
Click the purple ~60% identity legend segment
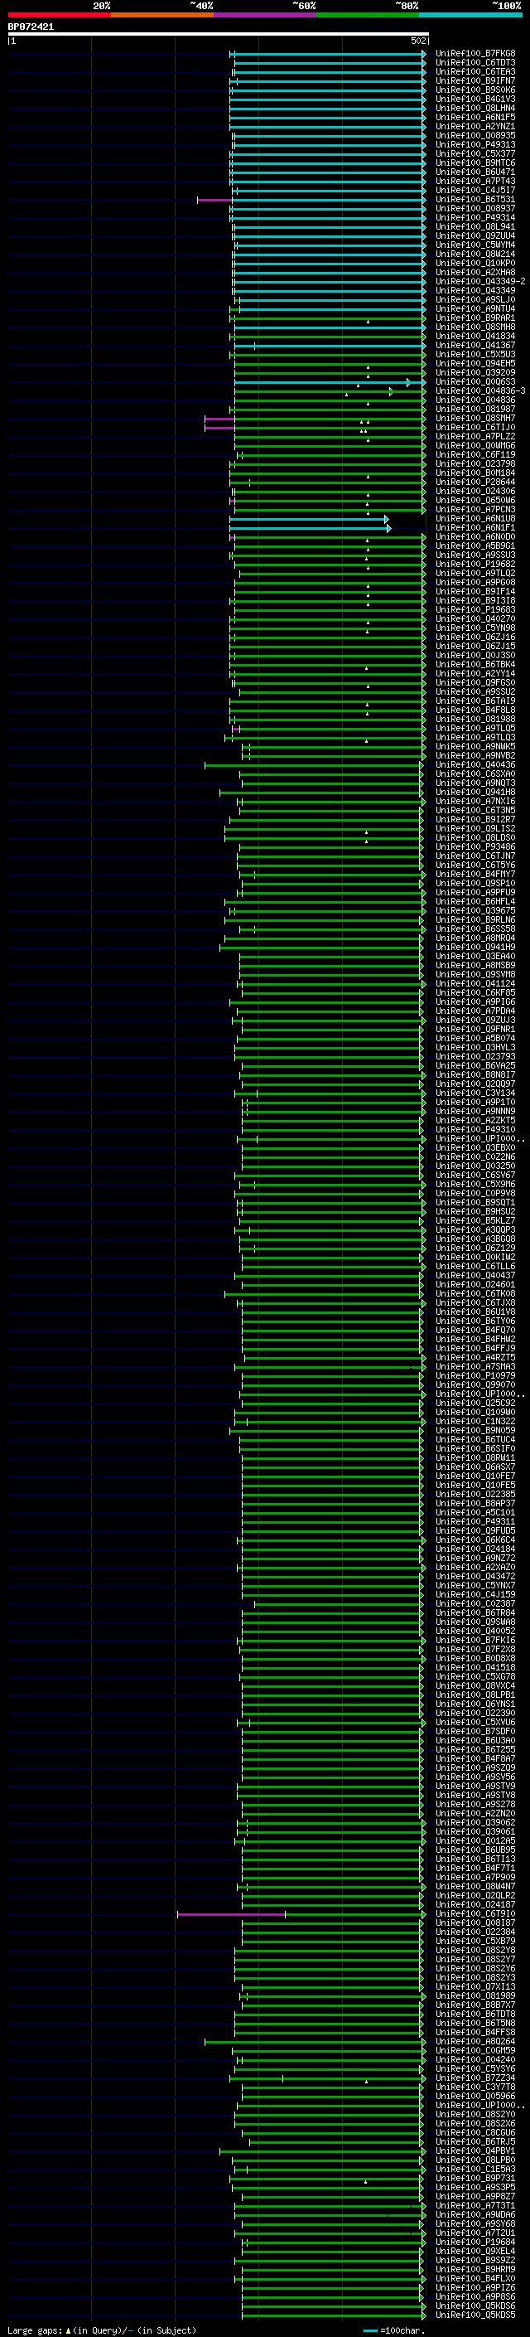(266, 15)
